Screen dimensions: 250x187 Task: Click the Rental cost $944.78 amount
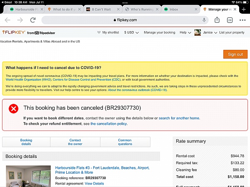tap(237, 156)
